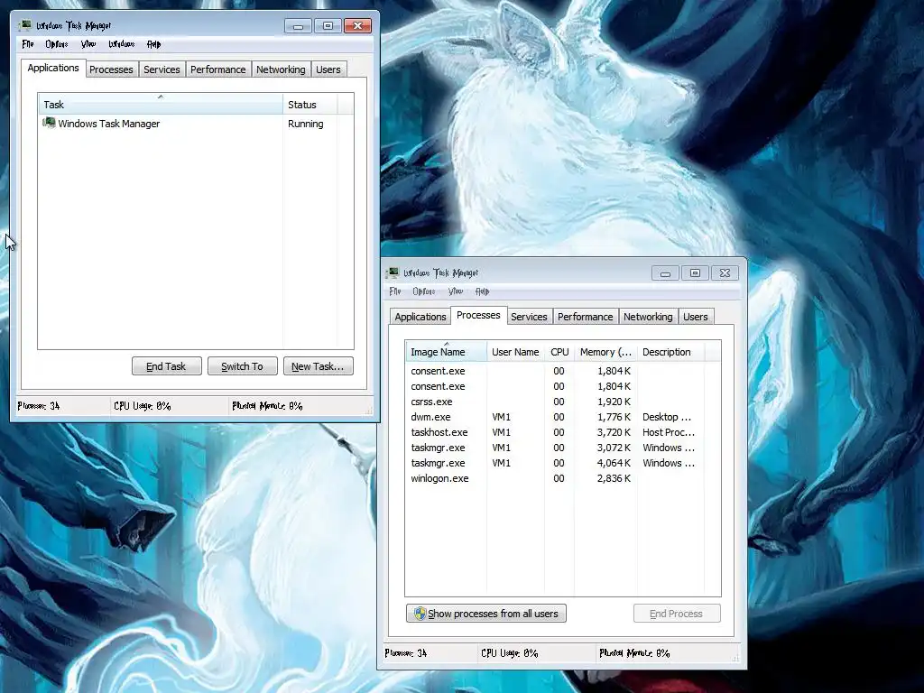Click the End Task button

(x=167, y=366)
